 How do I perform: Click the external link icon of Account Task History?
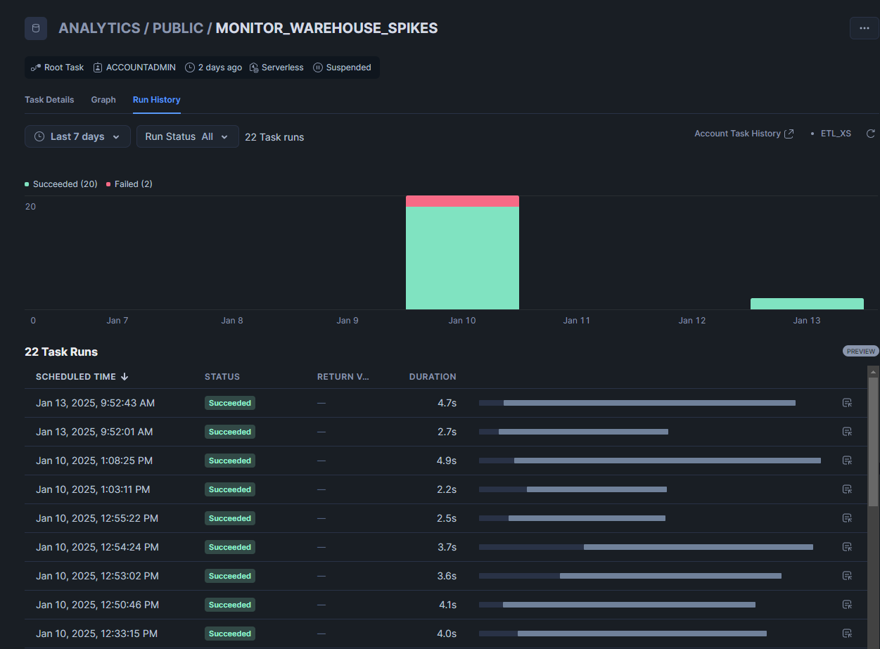coord(789,134)
